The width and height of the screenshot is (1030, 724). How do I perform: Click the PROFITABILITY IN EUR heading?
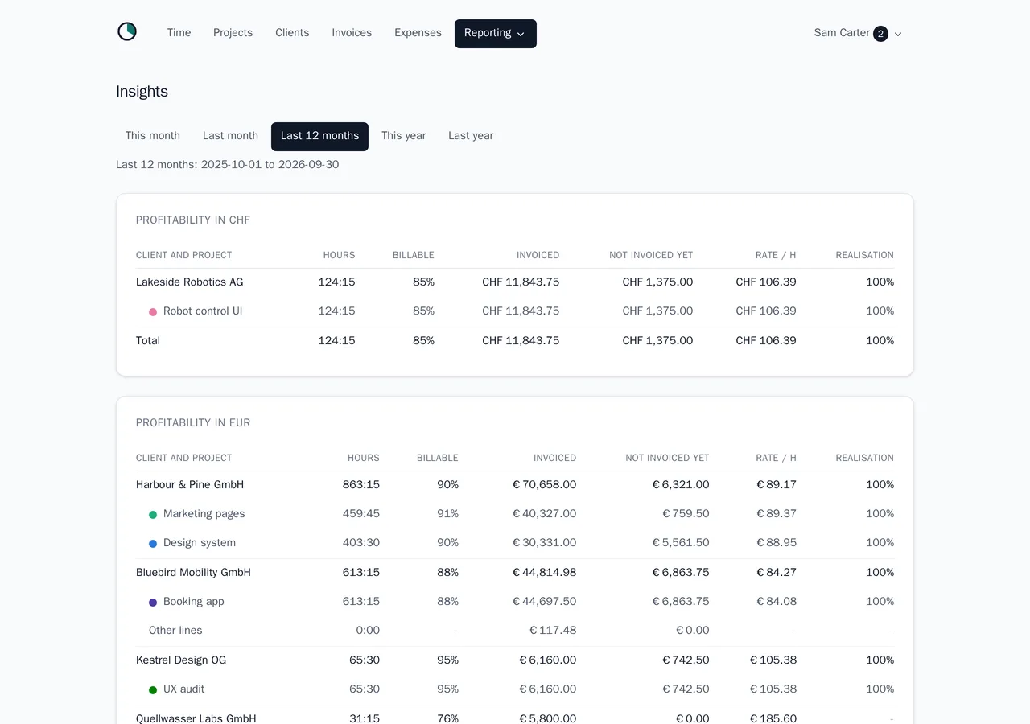(x=193, y=423)
